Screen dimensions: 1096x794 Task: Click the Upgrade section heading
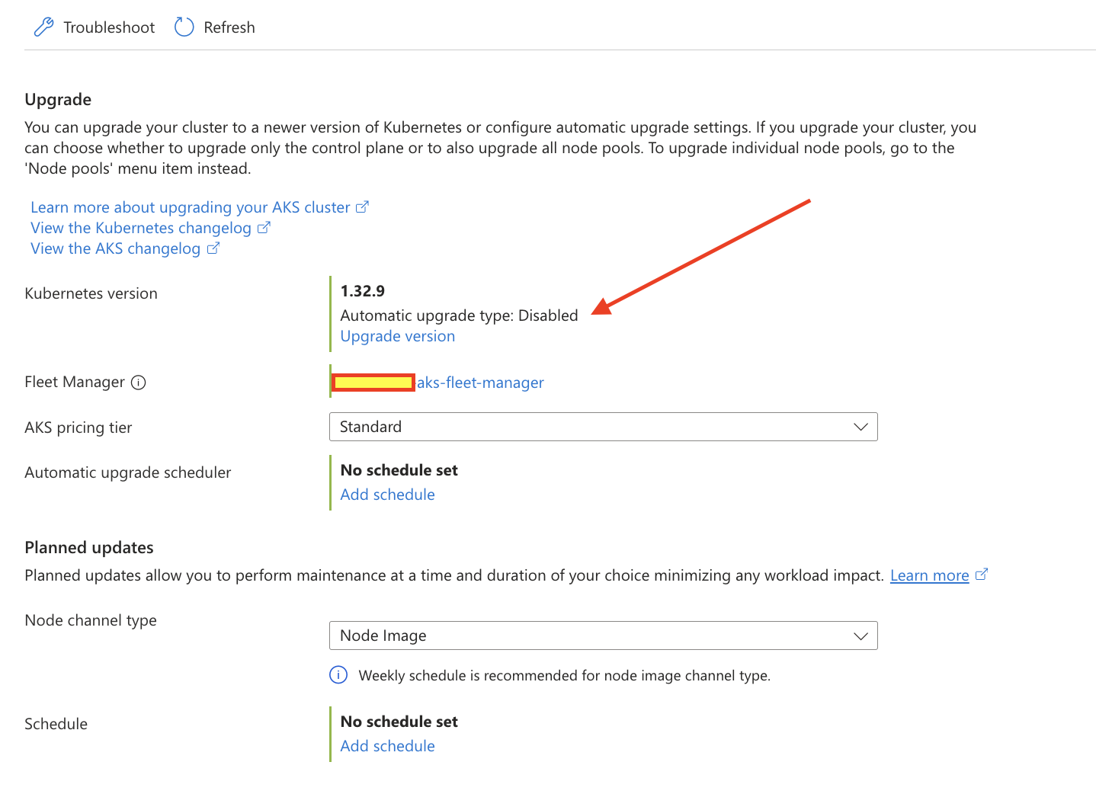(58, 100)
